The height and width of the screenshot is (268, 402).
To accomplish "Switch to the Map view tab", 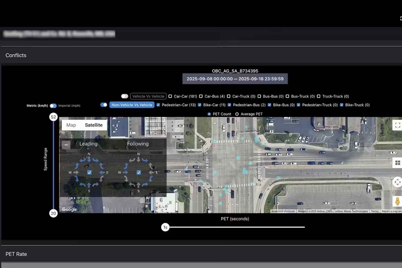I will 71,125.
